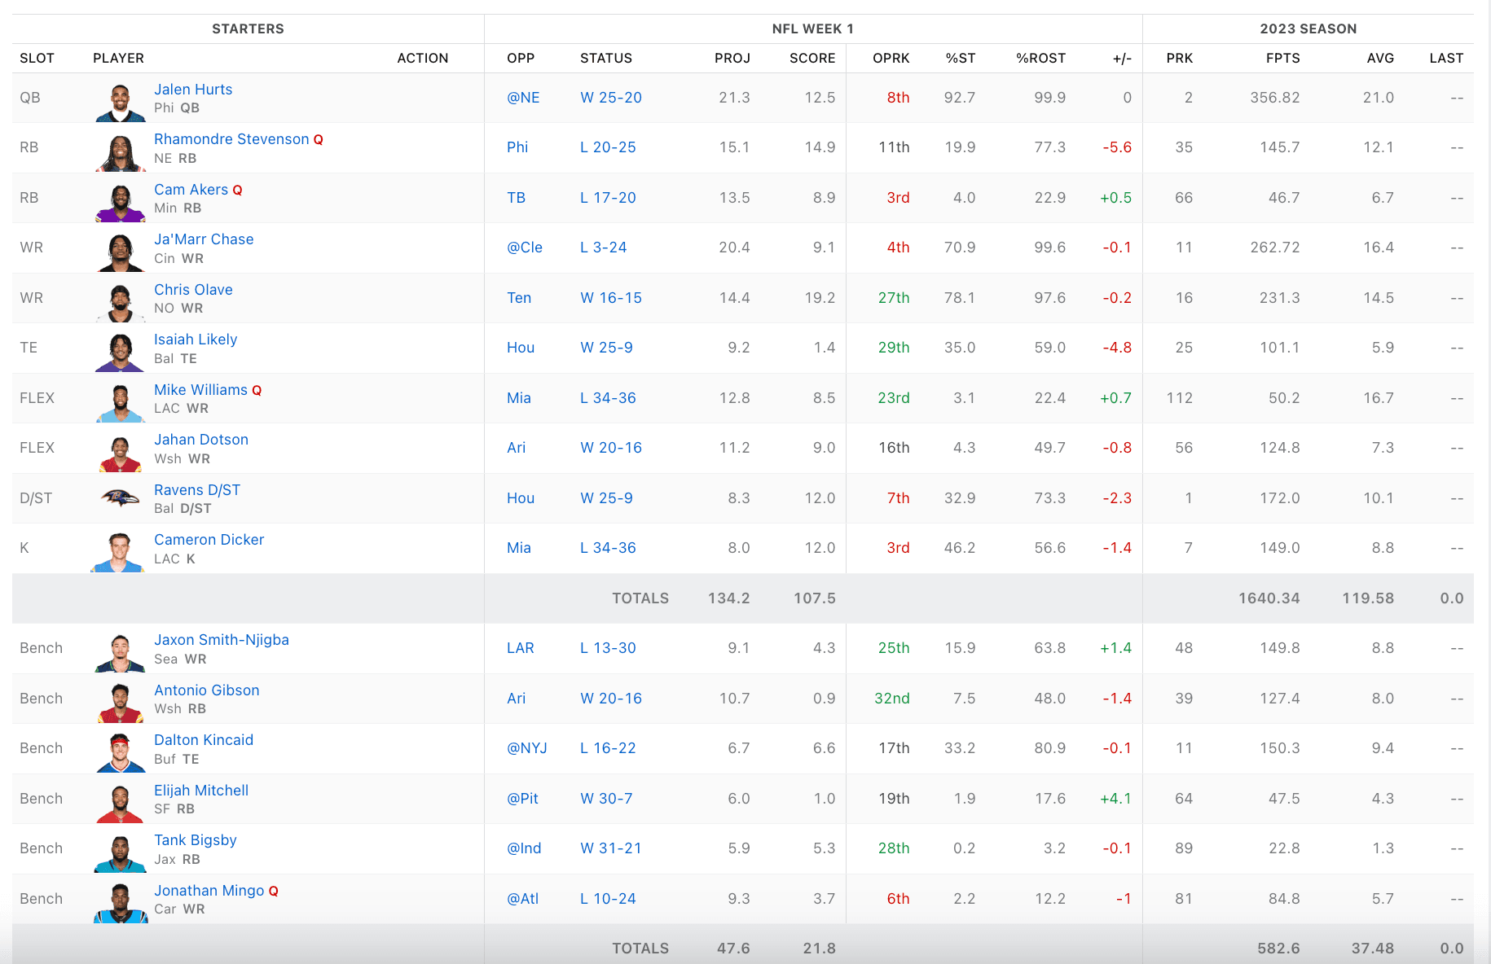Click the Phi opponent link for Stevenson
Image resolution: width=1491 pixels, height=964 pixels.
[517, 147]
